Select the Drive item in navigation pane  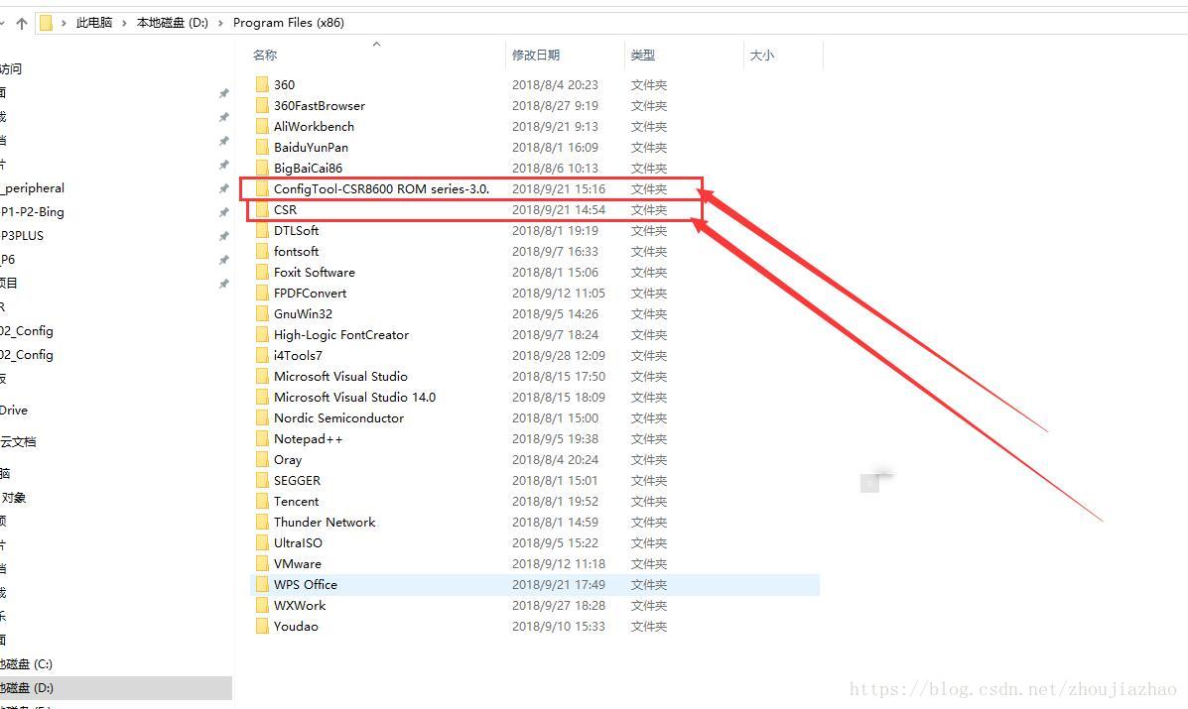(x=14, y=411)
